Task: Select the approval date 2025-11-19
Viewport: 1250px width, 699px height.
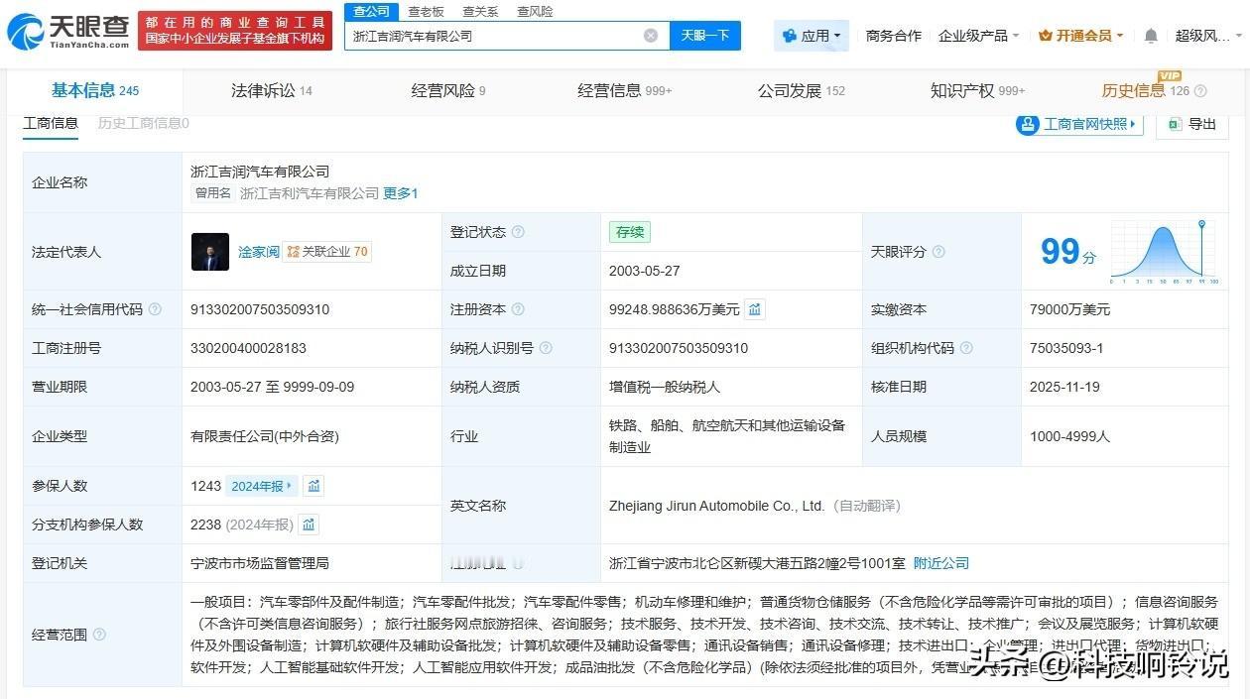Action: tap(1064, 387)
